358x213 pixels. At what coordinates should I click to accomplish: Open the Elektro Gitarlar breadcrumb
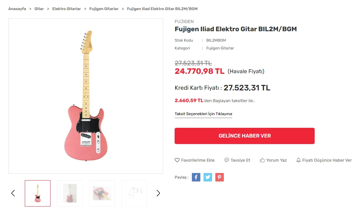pyautogui.click(x=66, y=9)
